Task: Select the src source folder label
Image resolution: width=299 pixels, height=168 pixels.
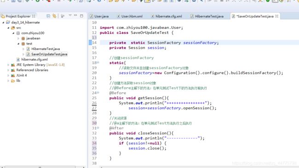Action: point(18,28)
